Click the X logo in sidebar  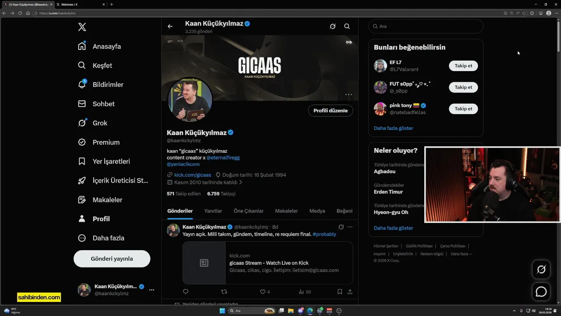coord(82,27)
